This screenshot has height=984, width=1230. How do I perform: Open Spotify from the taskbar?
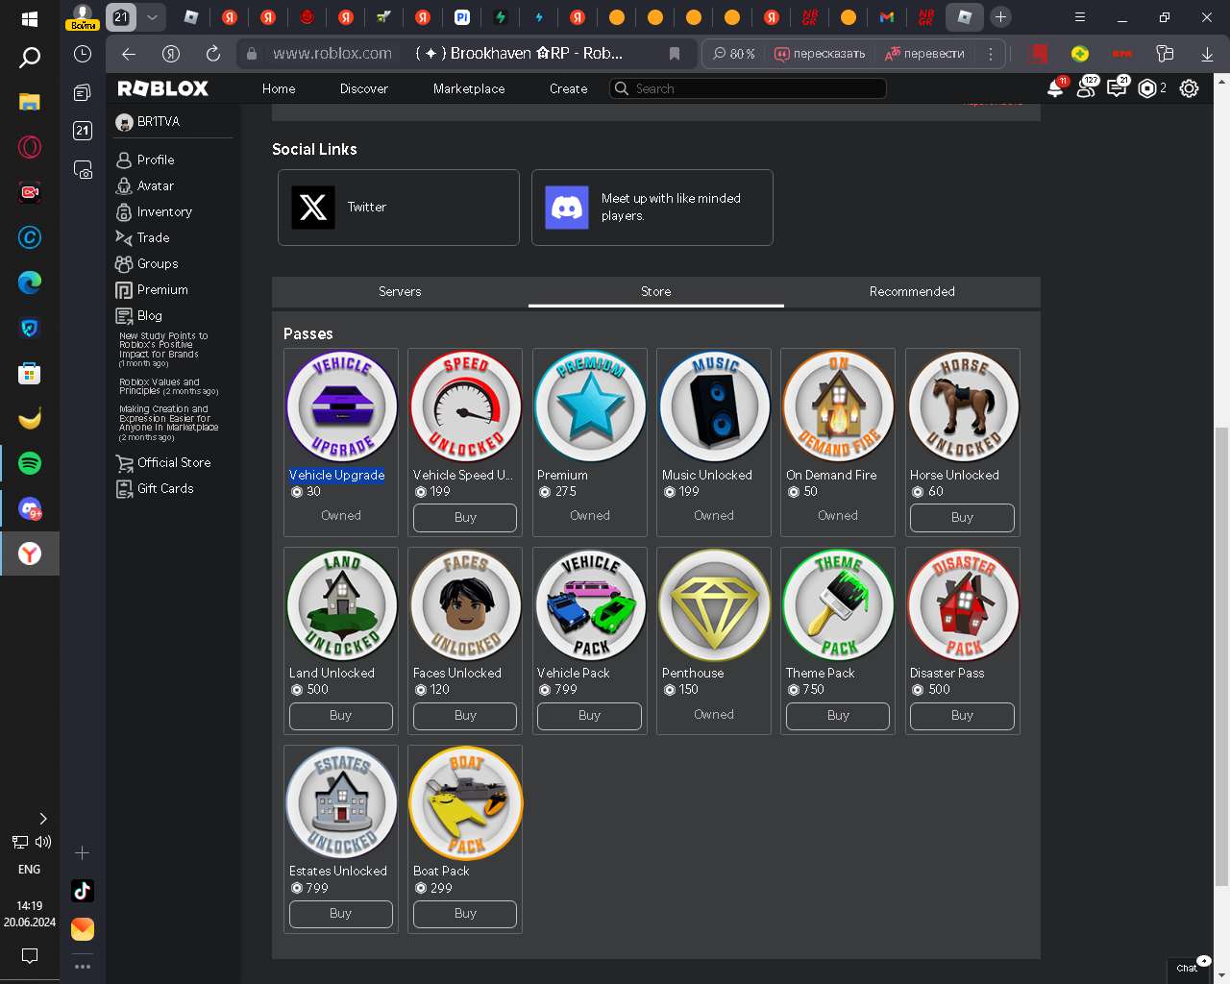(x=30, y=463)
